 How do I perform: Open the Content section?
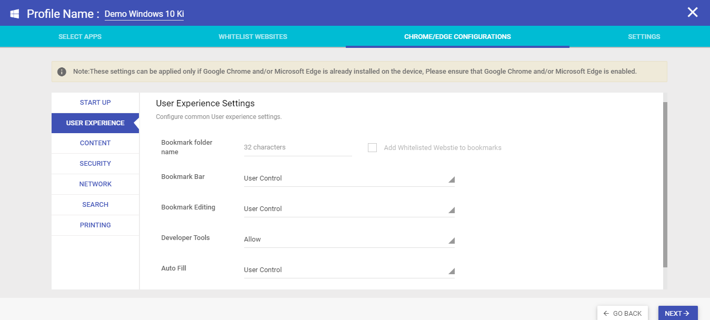click(x=95, y=143)
